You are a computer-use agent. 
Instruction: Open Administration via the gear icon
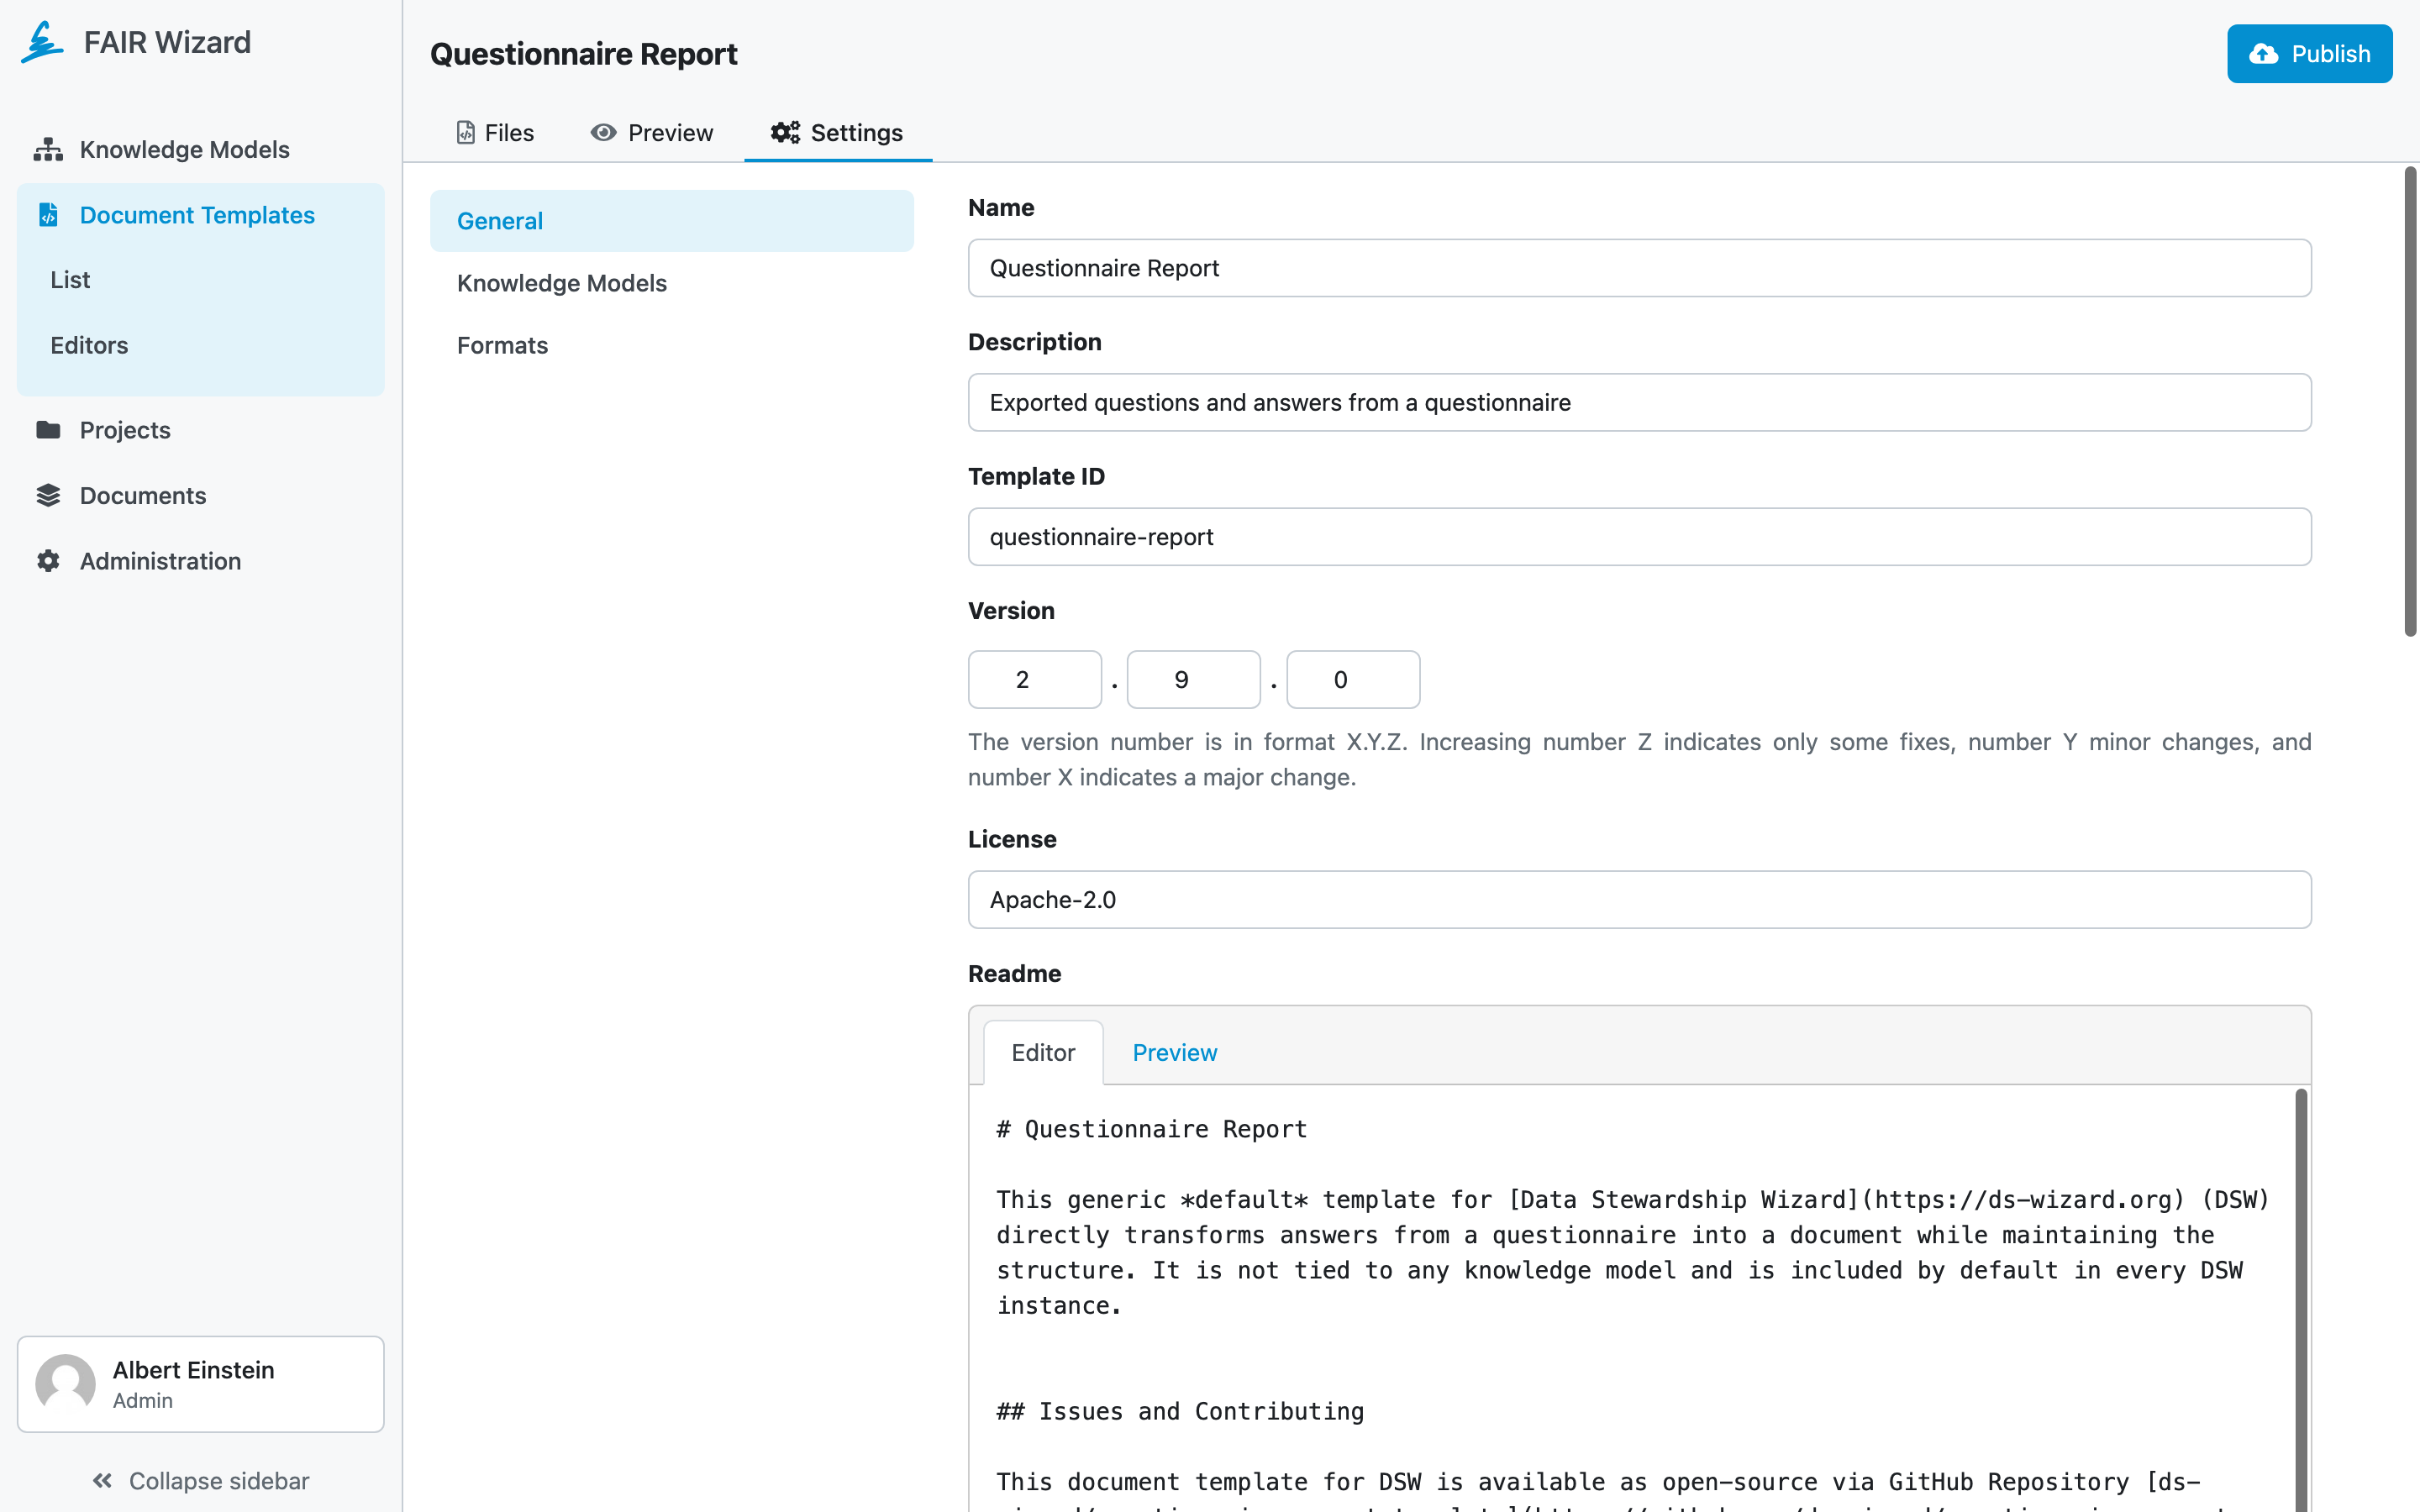[48, 561]
